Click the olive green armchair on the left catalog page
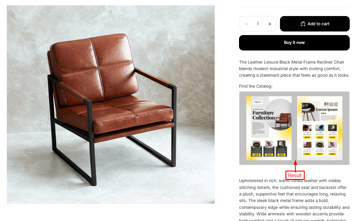 [257, 144]
